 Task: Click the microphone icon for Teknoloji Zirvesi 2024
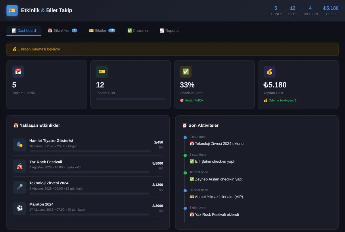pyautogui.click(x=20, y=187)
